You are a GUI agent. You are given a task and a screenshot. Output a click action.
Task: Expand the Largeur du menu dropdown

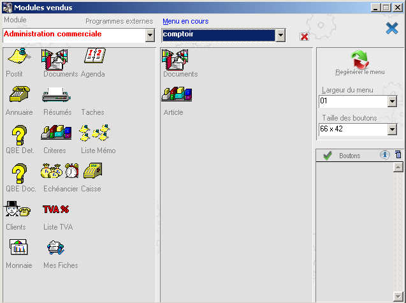(392, 101)
